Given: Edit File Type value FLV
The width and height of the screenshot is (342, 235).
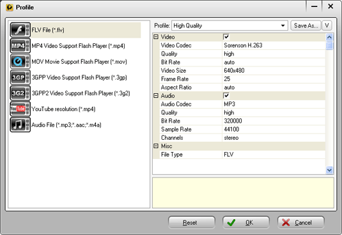Looking at the screenshot, I should point(274,155).
